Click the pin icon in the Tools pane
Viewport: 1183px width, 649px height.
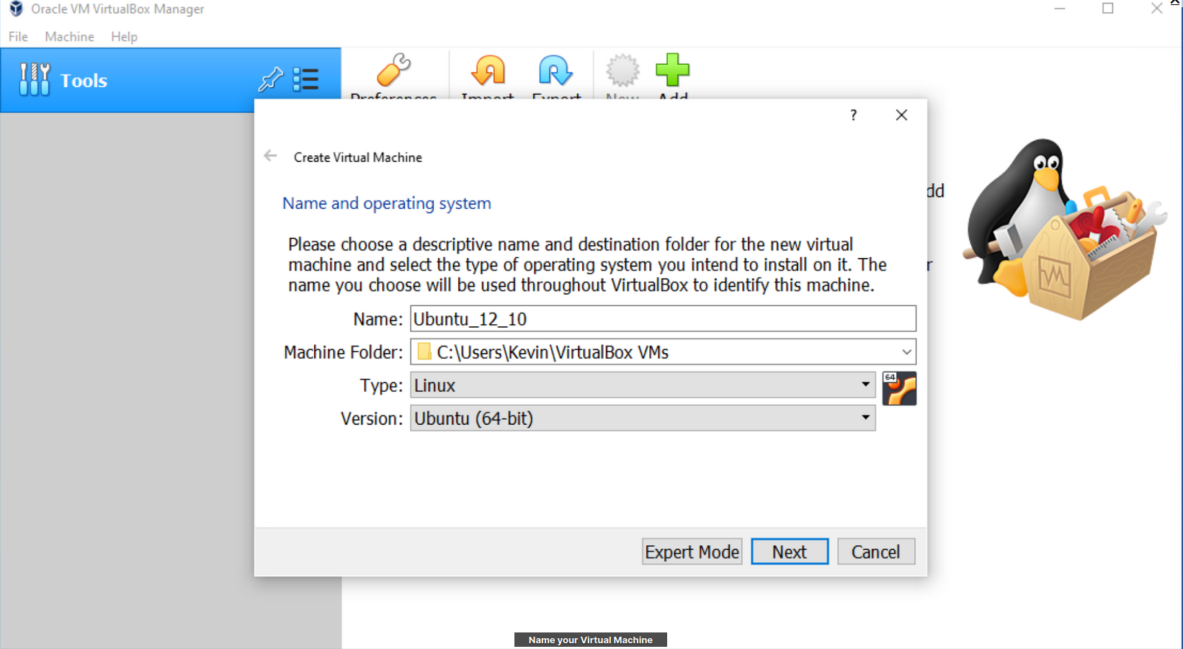(x=270, y=80)
